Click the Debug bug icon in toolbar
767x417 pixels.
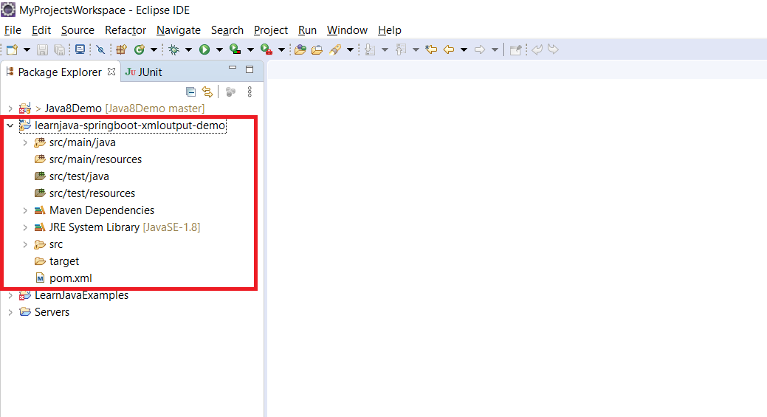tap(173, 49)
